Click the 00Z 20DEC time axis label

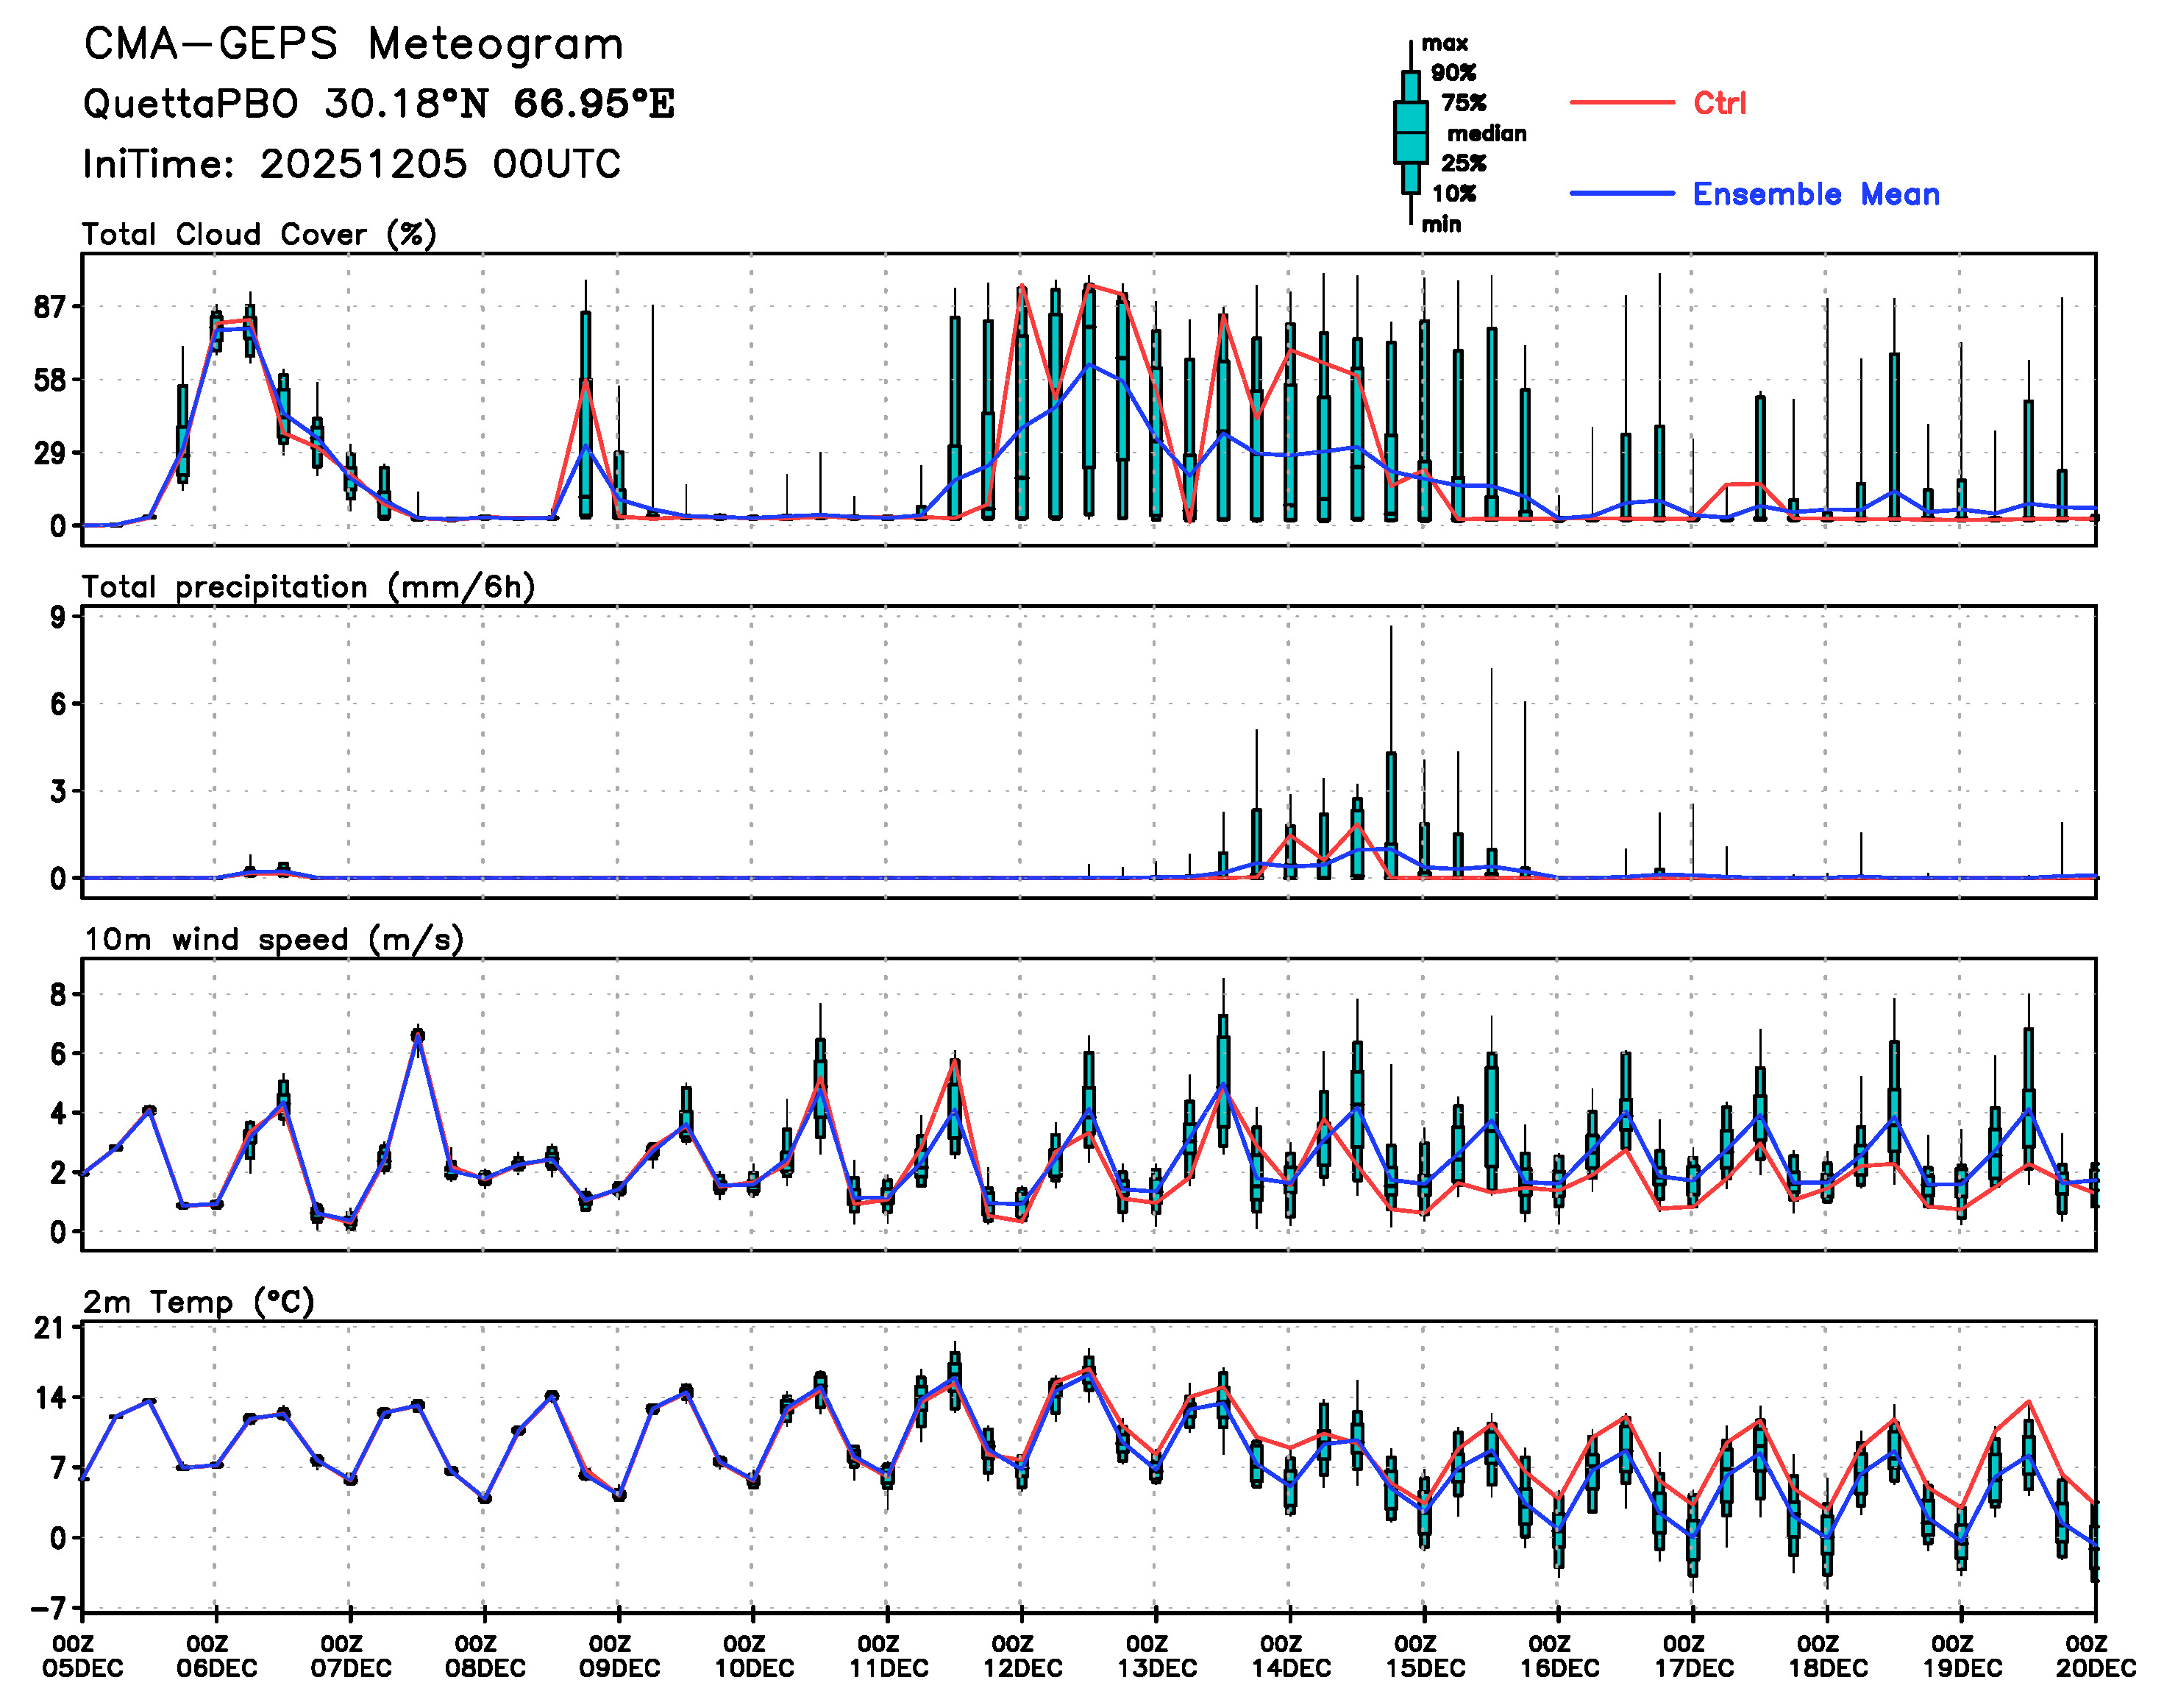coord(2095,1656)
